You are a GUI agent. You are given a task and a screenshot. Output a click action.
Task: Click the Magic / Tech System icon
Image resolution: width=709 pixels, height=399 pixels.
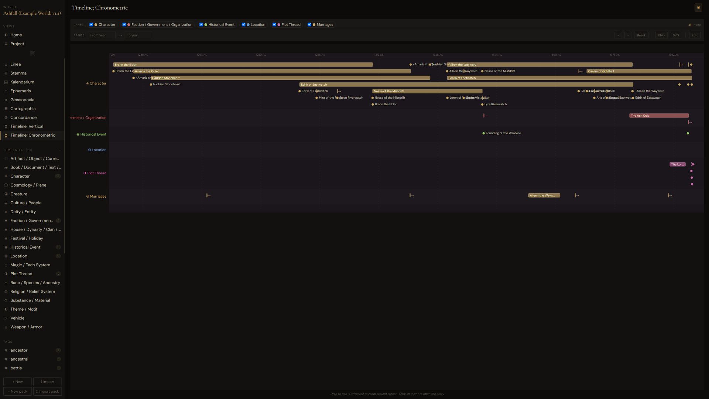point(6,265)
